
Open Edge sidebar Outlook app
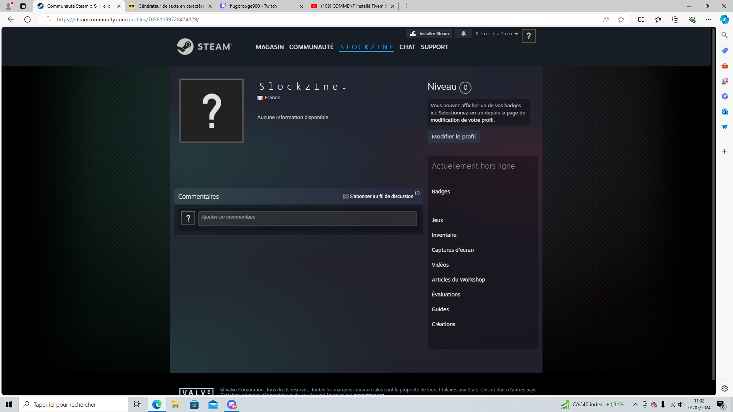(725, 111)
